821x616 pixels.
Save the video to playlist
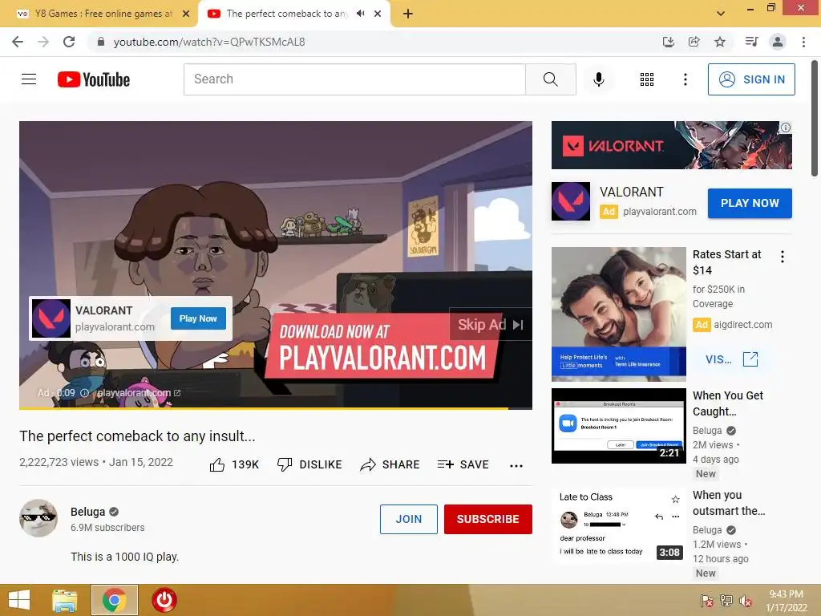pyautogui.click(x=463, y=464)
